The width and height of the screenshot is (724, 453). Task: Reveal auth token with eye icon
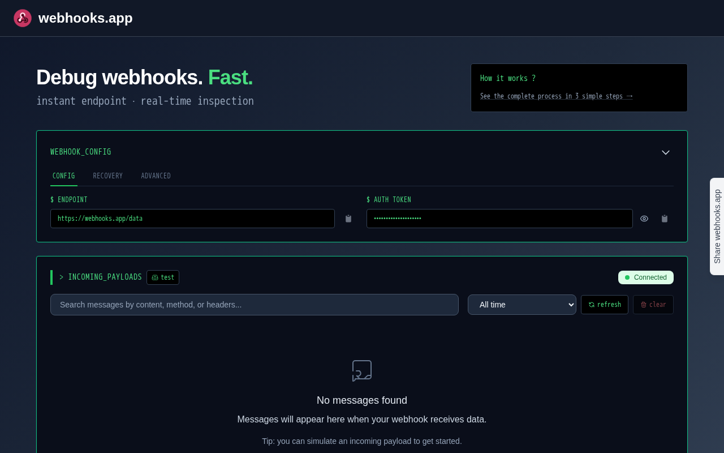tap(644, 219)
